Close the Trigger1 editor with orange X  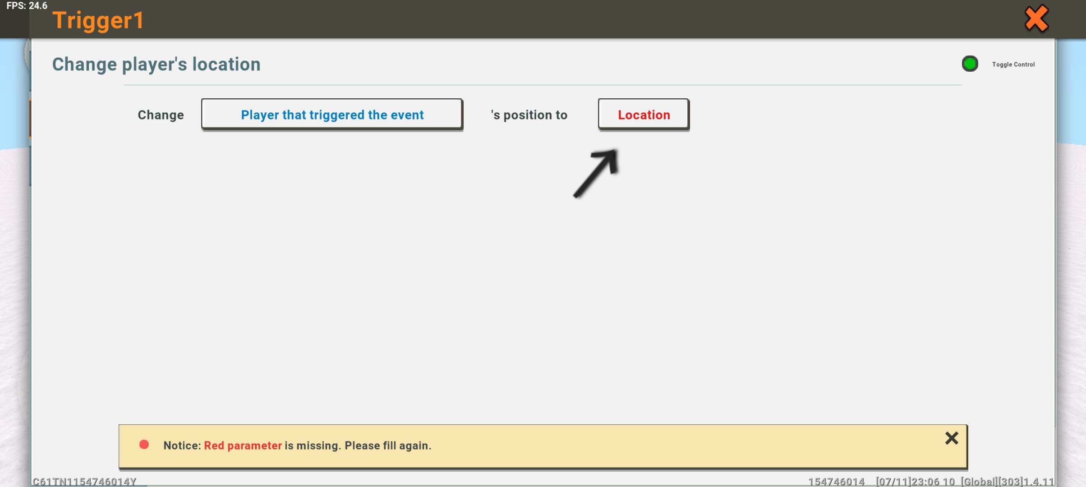click(x=1036, y=19)
